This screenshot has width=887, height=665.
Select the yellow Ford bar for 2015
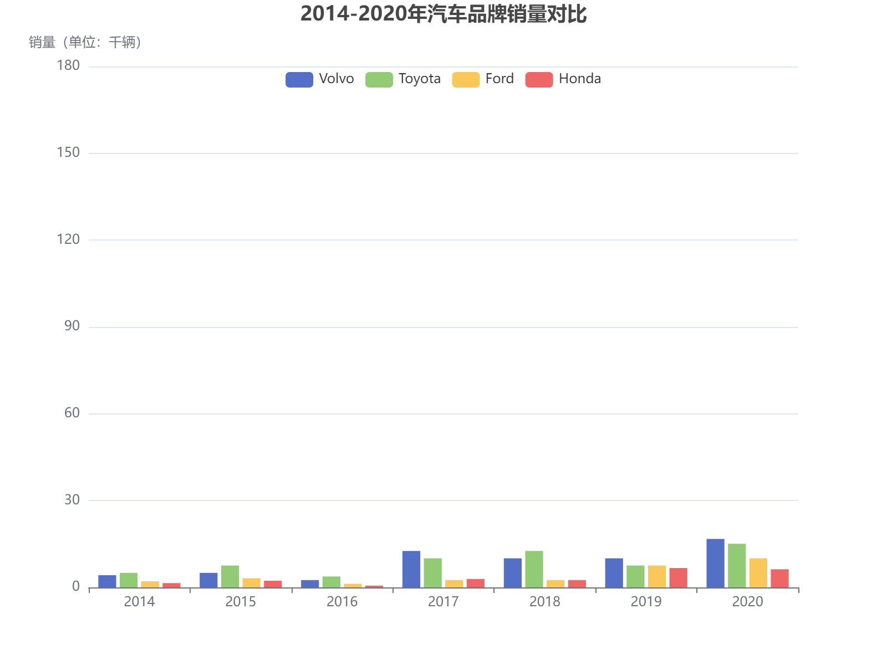coord(251,583)
